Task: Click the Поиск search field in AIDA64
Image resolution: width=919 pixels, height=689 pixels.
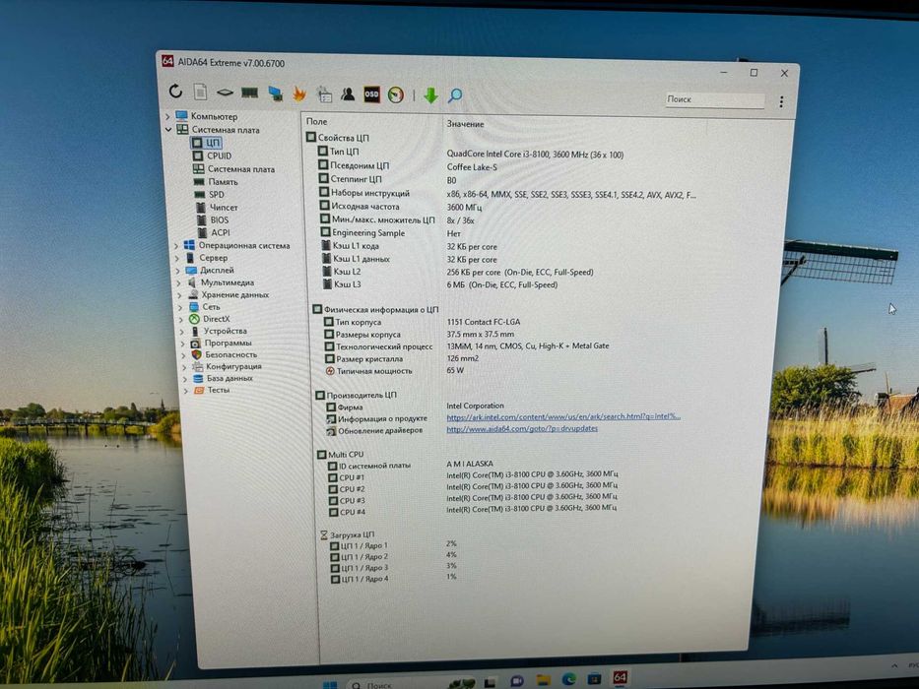Action: 714,99
